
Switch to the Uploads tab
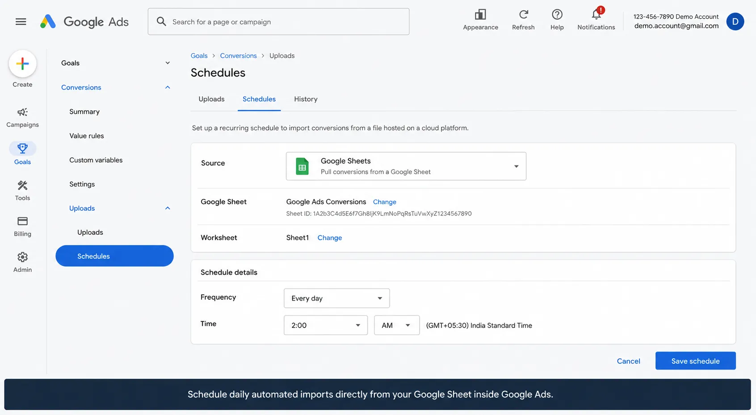(x=211, y=99)
